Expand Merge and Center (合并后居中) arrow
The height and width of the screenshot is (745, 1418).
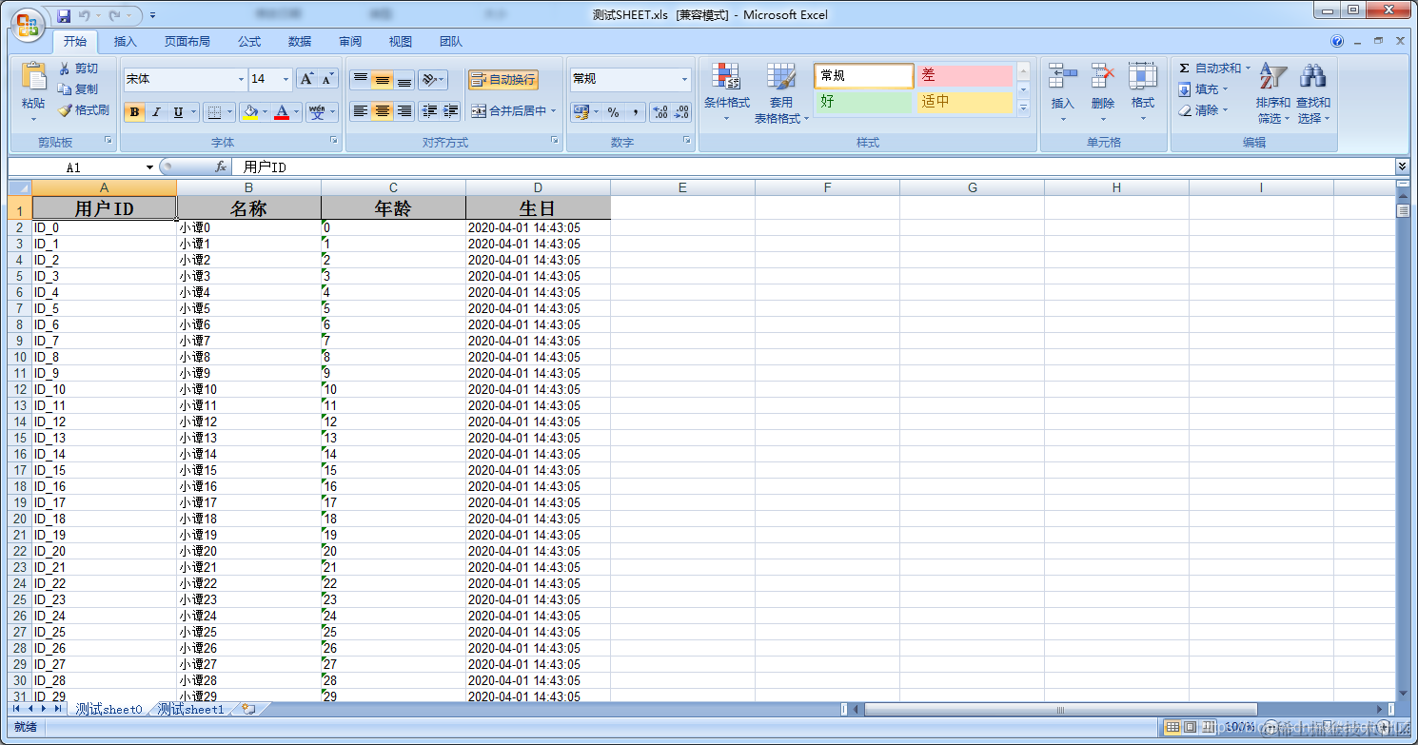(554, 111)
